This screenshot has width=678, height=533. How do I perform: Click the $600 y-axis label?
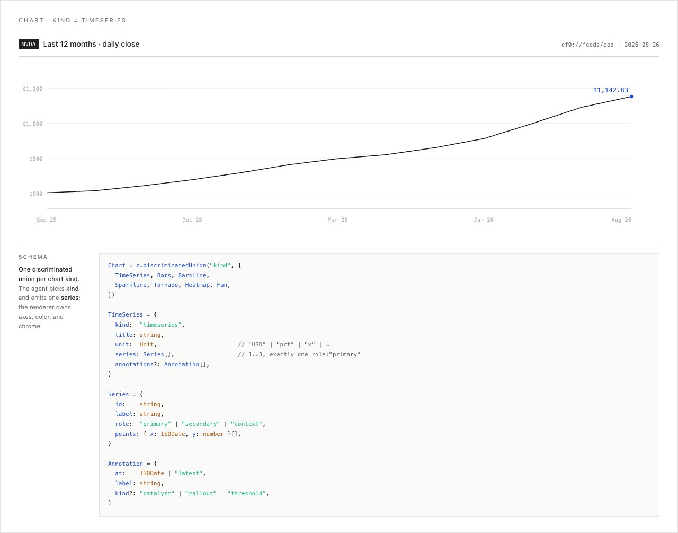[36, 194]
